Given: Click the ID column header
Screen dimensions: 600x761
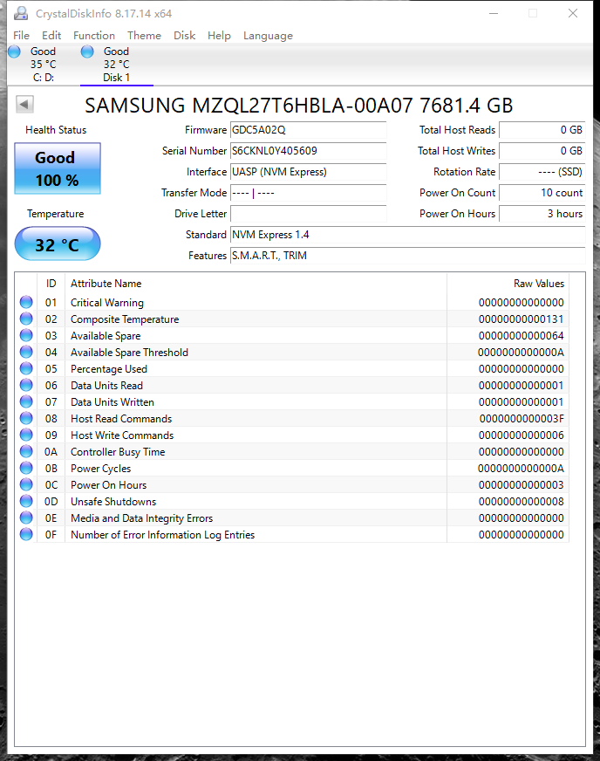Looking at the screenshot, I should tap(51, 284).
